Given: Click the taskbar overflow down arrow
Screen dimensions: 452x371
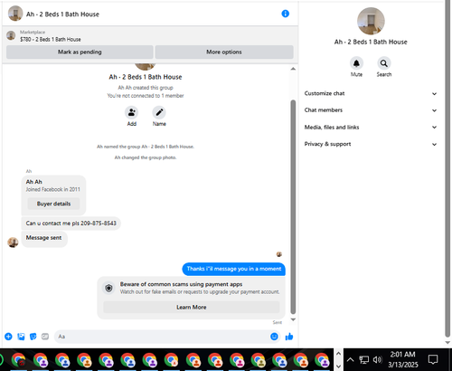Looking at the screenshot, I should [338, 366].
